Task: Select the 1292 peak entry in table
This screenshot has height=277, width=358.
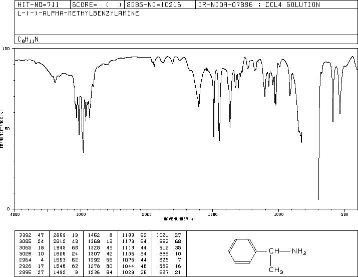Action: [100, 260]
